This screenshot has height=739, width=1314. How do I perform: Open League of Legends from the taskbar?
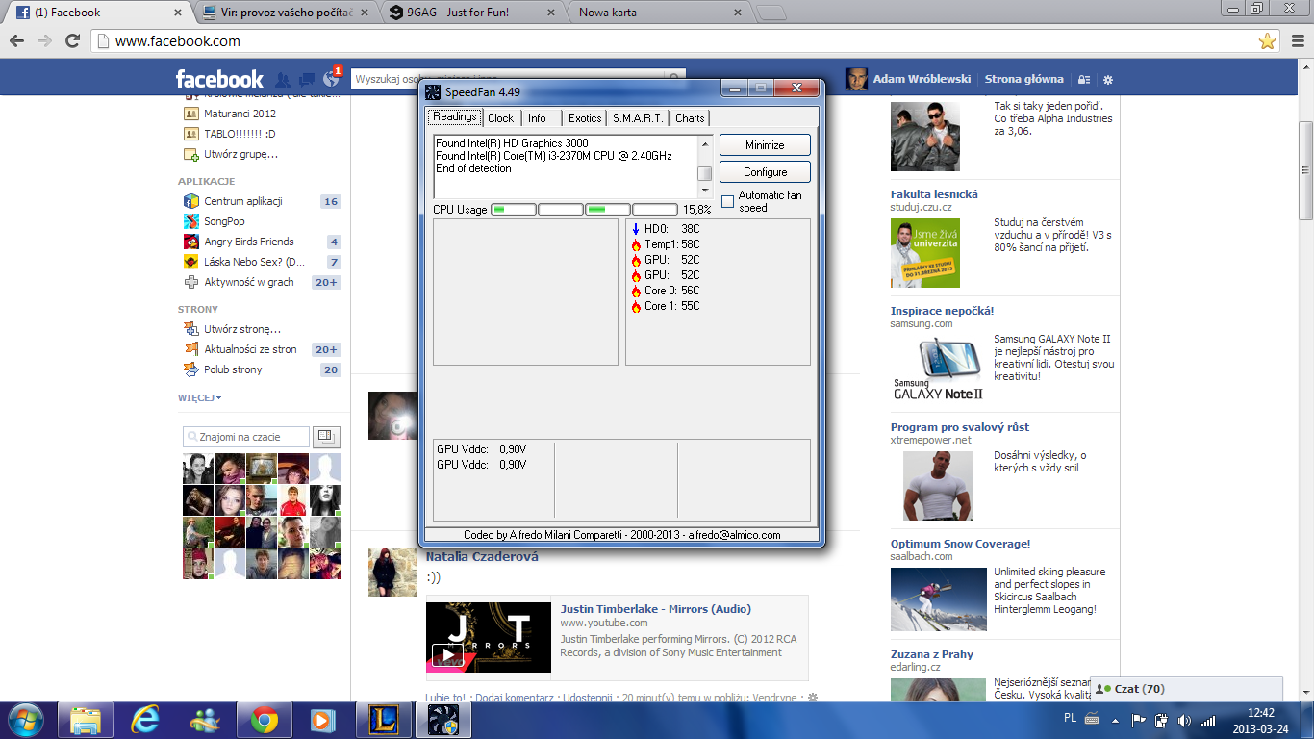(383, 720)
